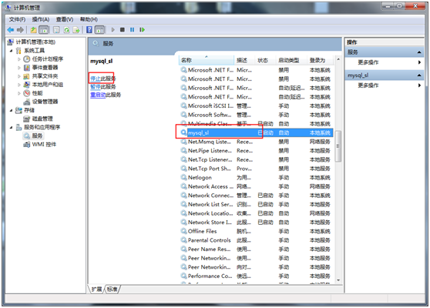Collapse the 服务和应用程序 tree node

click(12, 127)
